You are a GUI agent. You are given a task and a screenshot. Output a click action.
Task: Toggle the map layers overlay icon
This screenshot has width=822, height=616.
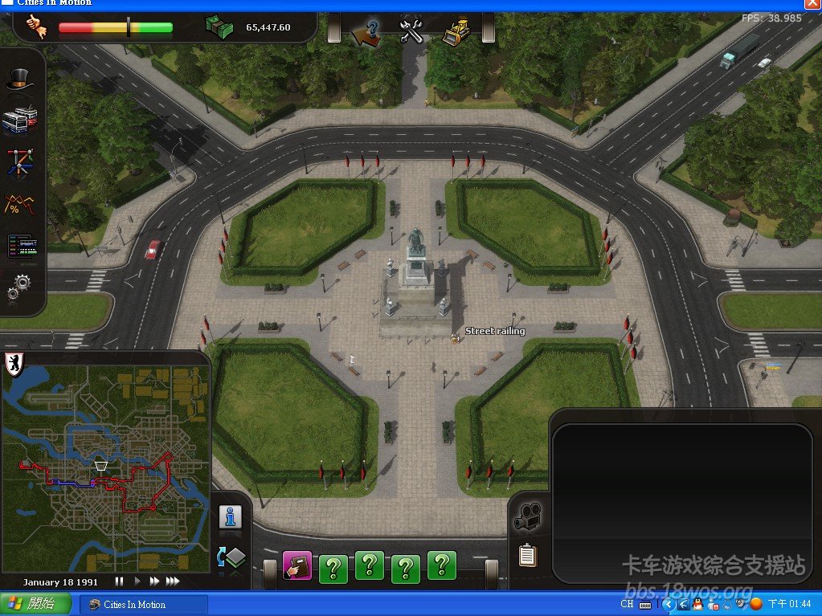(231, 557)
